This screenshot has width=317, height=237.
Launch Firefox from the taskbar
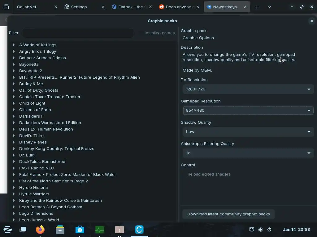[40, 229]
